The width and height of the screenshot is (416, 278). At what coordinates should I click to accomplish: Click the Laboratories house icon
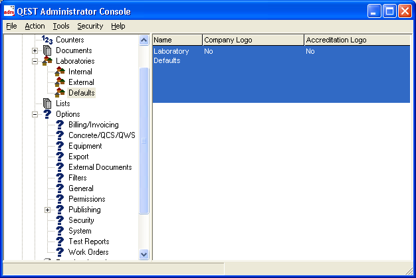[47, 61]
